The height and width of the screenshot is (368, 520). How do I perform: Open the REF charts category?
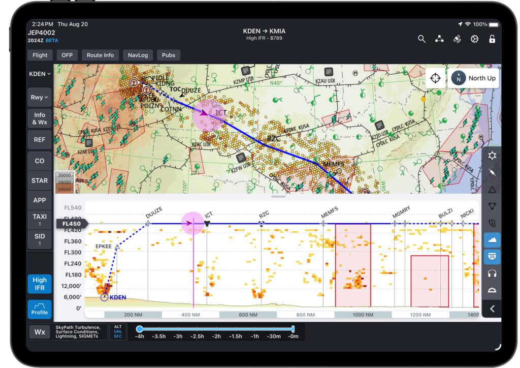(x=40, y=140)
